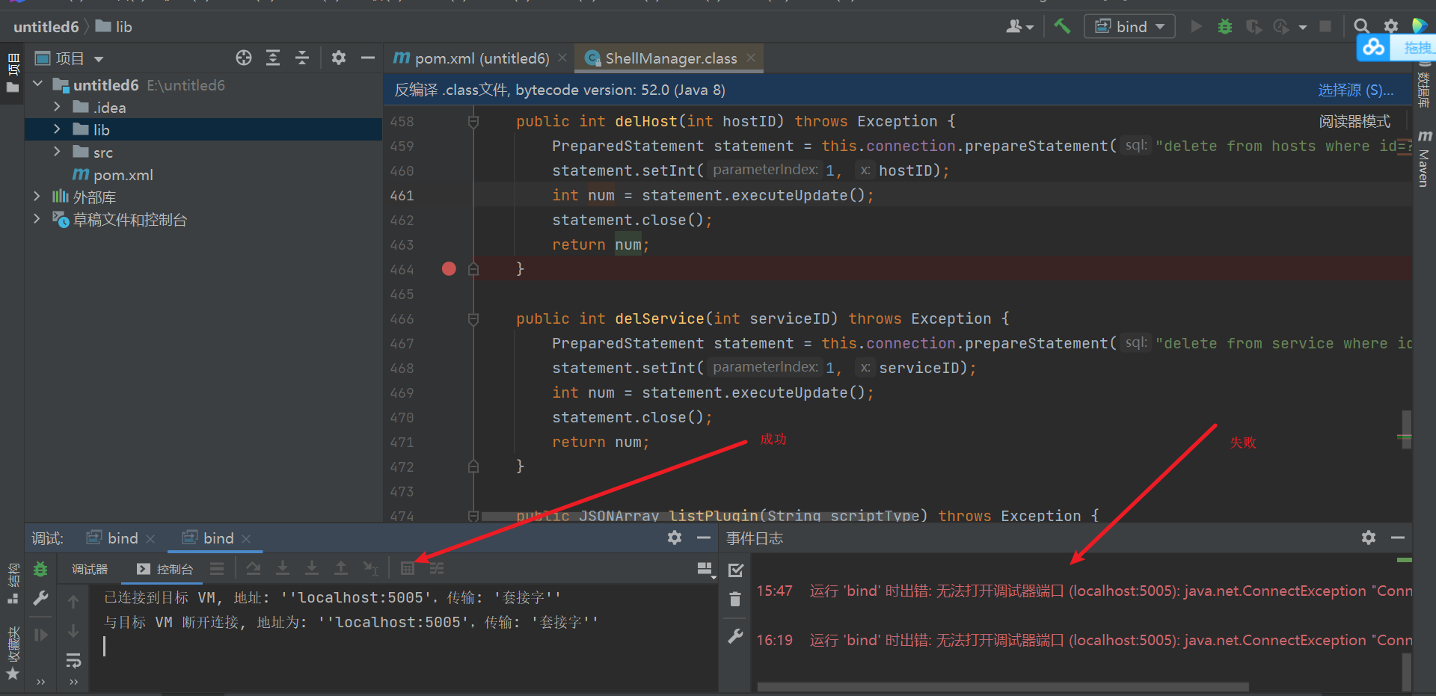Close the second bind debug tab
This screenshot has width=1436, height=696.
(x=246, y=539)
